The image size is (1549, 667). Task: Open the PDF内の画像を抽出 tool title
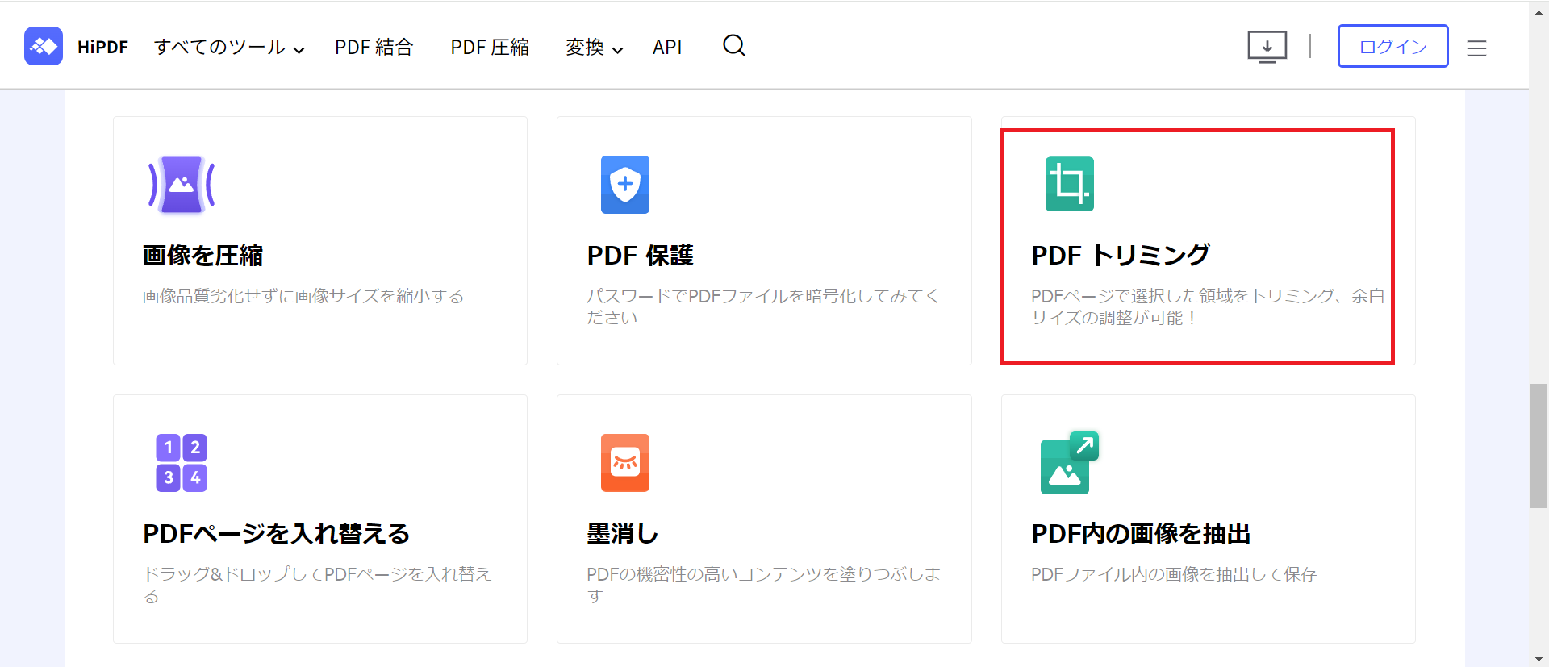click(1141, 534)
